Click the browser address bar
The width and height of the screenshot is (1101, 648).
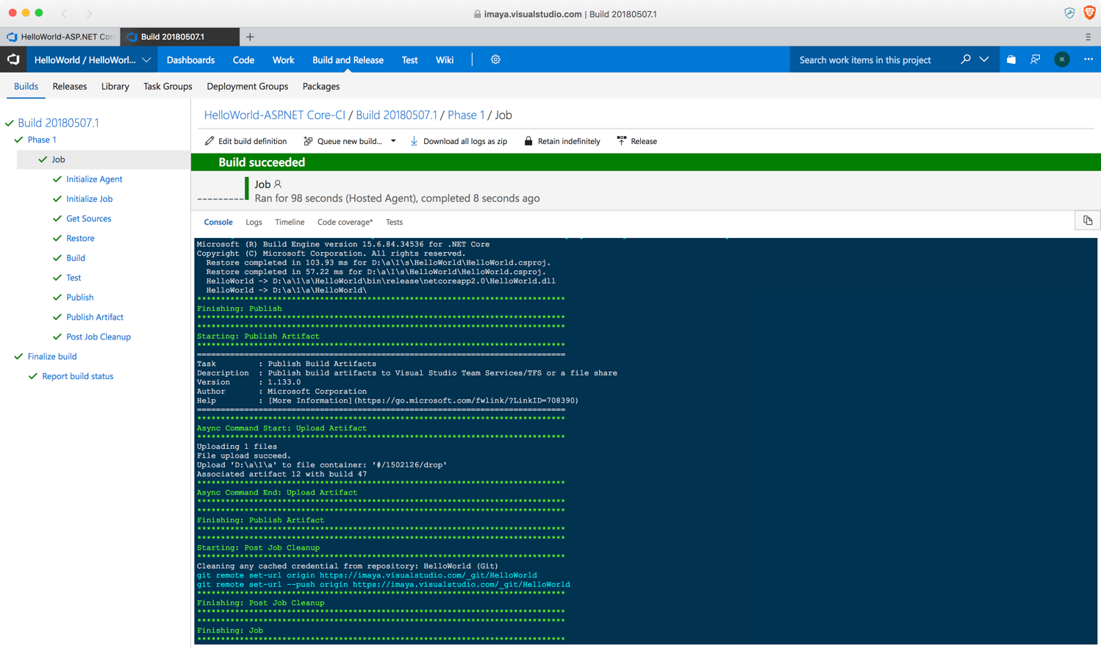pyautogui.click(x=565, y=14)
